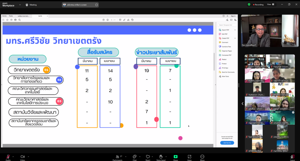
Task: Open the Zoom Chat panel
Action: click(134, 157)
